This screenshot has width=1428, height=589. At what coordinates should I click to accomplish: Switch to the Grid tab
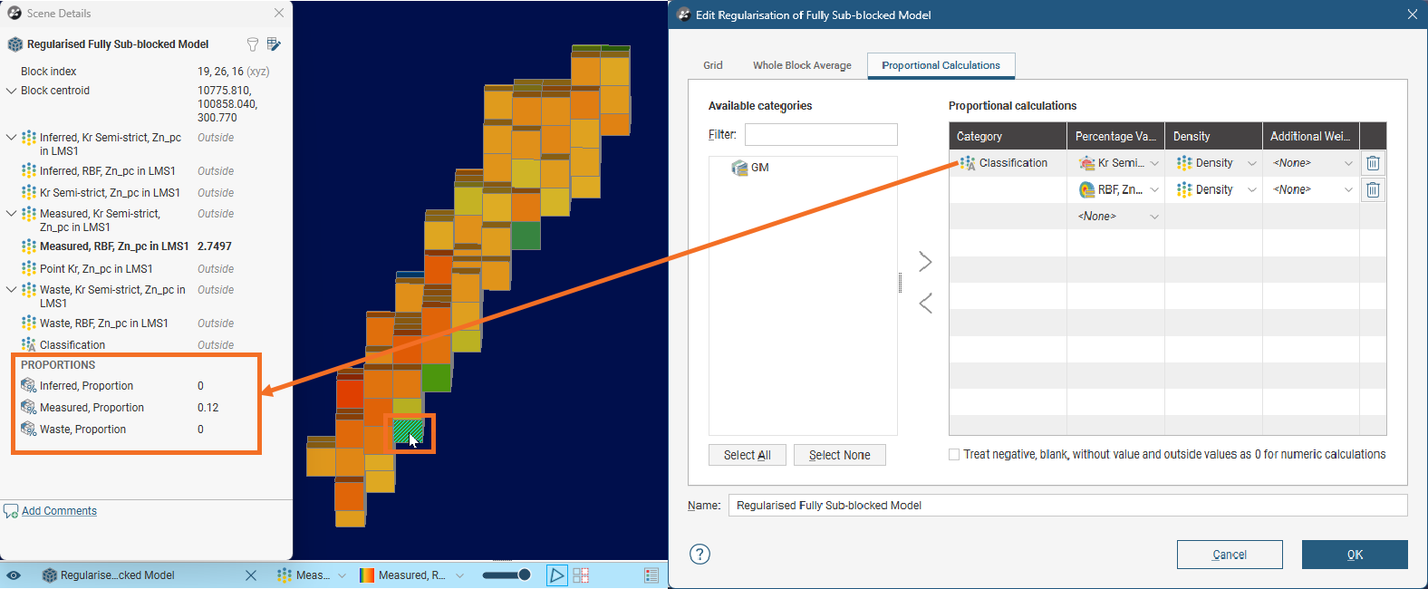point(713,65)
